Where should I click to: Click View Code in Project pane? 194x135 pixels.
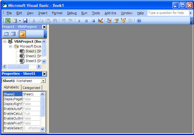click(x=6, y=34)
